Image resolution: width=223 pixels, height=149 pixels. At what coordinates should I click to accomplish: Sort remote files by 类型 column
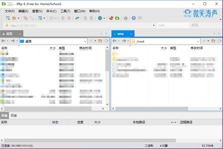click(x=179, y=48)
